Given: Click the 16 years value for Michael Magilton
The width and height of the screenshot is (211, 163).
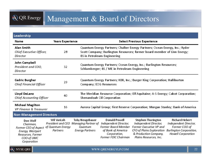Looking at the screenshot, I should (66, 107).
